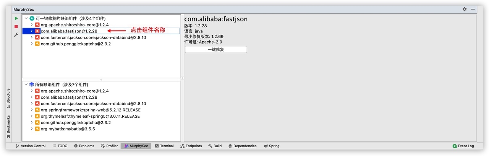The height and width of the screenshot is (156, 489).
Task: Open the Terminal tab
Action: click(x=164, y=146)
